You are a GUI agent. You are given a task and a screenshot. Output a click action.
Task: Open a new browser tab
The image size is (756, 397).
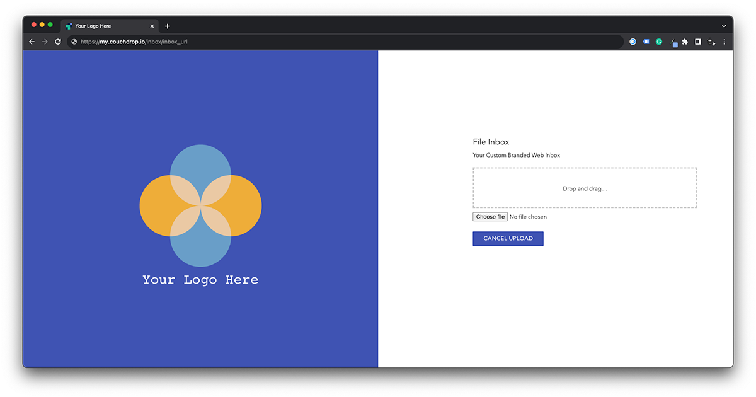(x=168, y=26)
